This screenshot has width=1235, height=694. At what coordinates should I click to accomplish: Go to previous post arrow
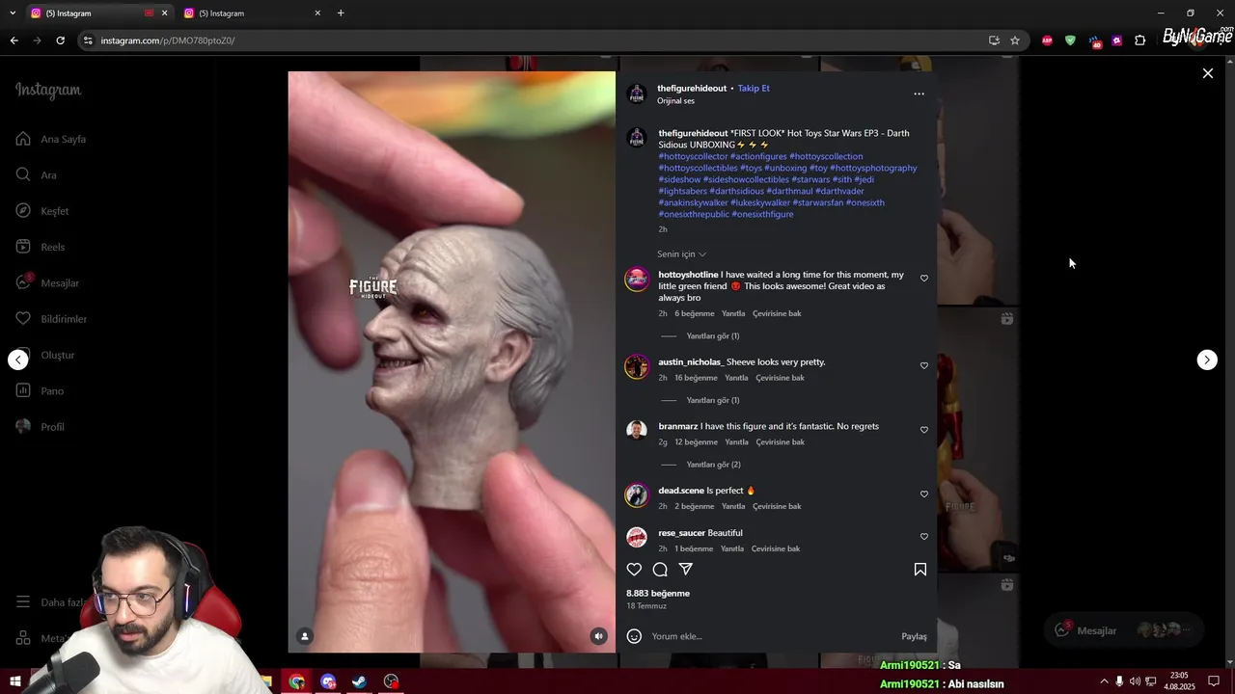point(18,360)
